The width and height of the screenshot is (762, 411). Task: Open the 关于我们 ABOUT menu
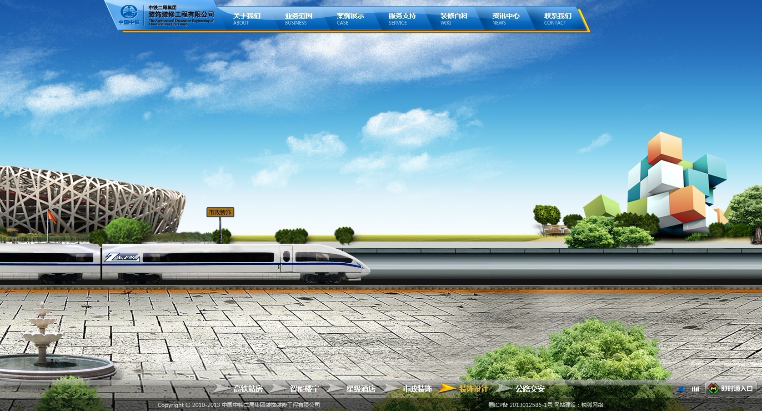(x=247, y=19)
